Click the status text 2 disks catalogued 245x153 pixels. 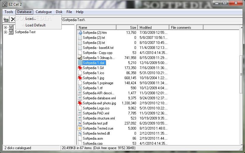coord(18,148)
